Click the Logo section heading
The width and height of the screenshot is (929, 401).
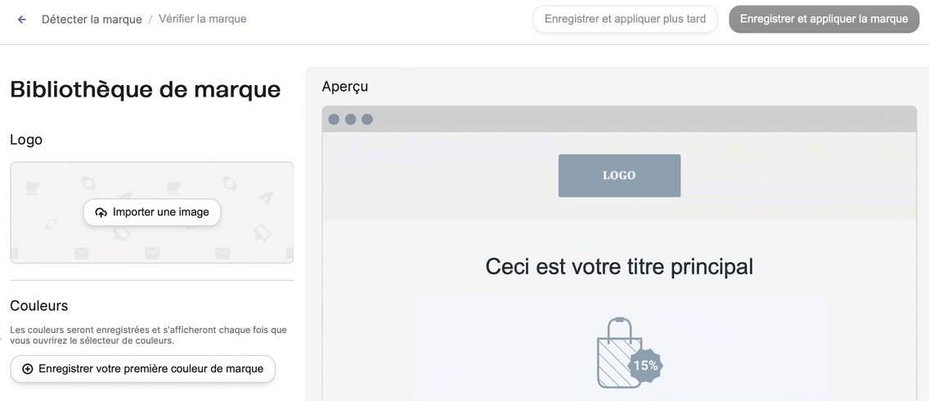(x=26, y=139)
